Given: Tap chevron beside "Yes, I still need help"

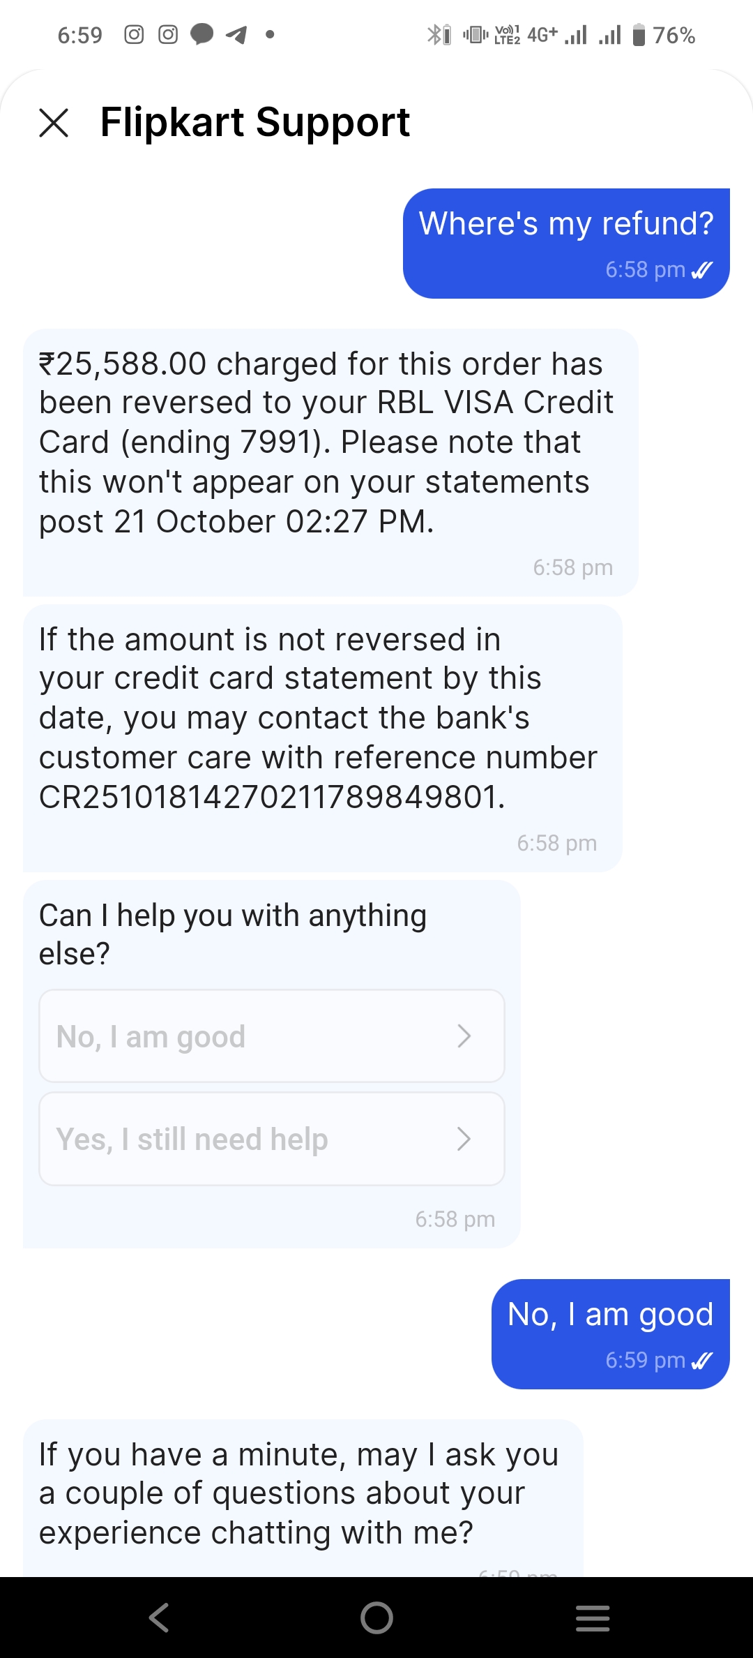Looking at the screenshot, I should [x=464, y=1139].
